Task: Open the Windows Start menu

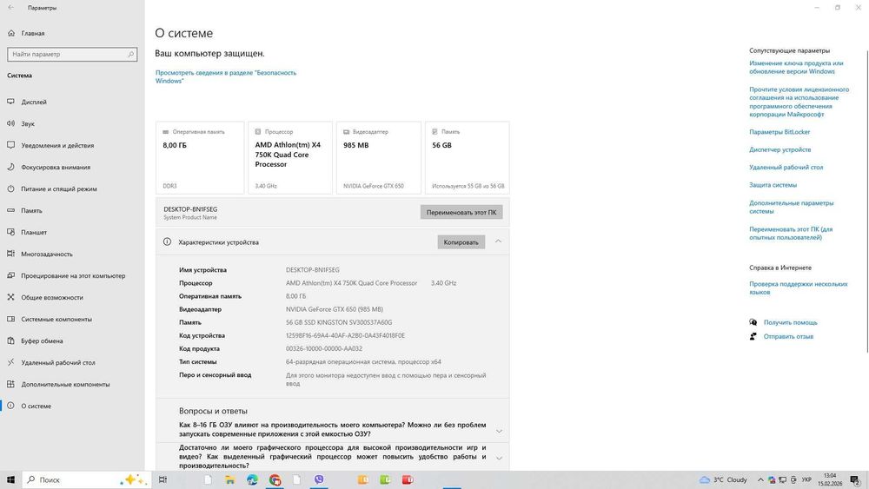Action: (10, 479)
